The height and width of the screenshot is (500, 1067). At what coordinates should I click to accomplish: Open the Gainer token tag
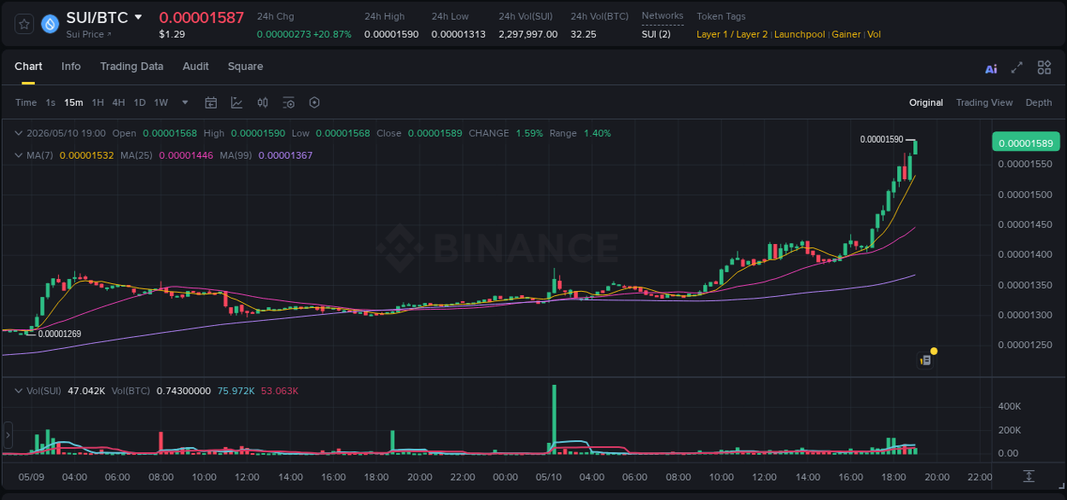tap(847, 34)
